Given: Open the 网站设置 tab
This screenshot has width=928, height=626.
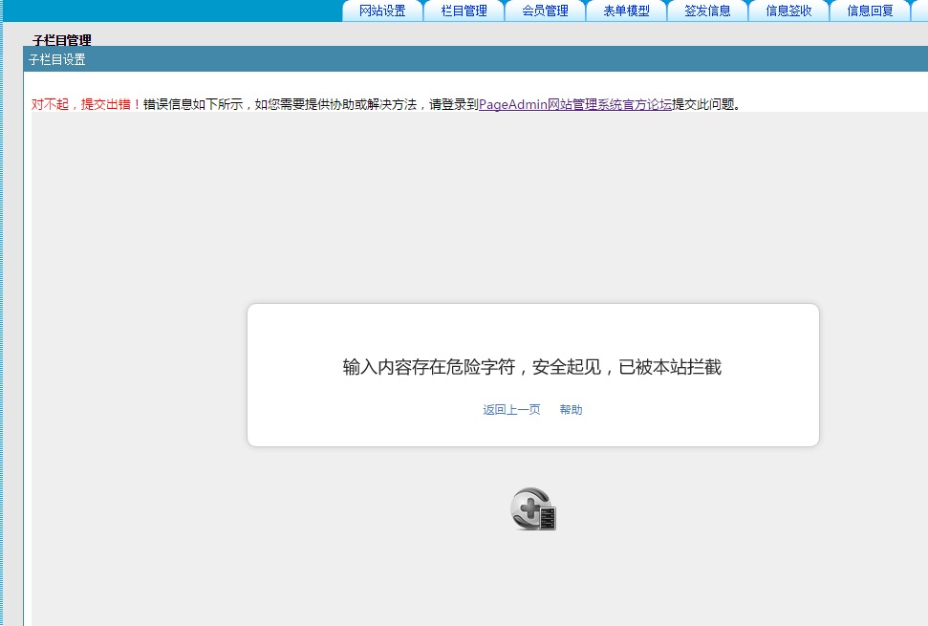Looking at the screenshot, I should pyautogui.click(x=382, y=11).
